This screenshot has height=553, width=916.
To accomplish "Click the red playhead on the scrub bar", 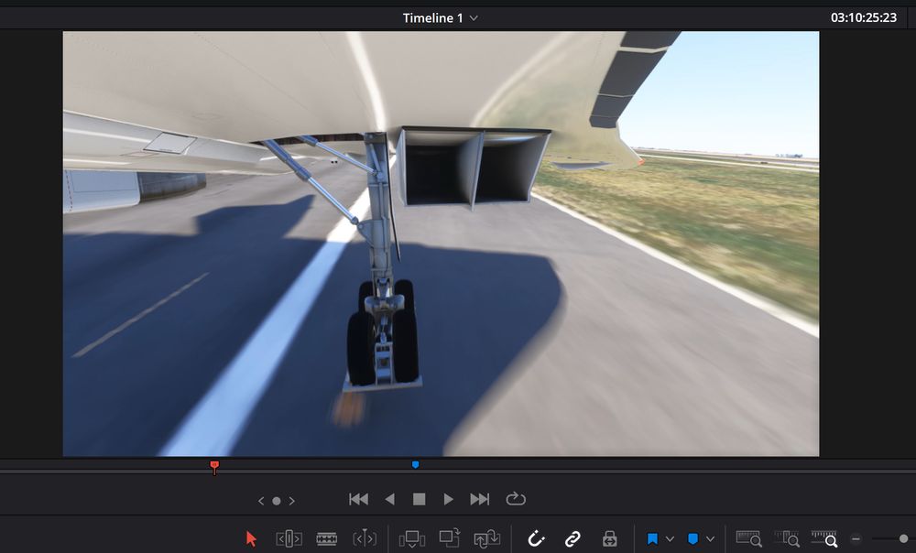I will [214, 466].
